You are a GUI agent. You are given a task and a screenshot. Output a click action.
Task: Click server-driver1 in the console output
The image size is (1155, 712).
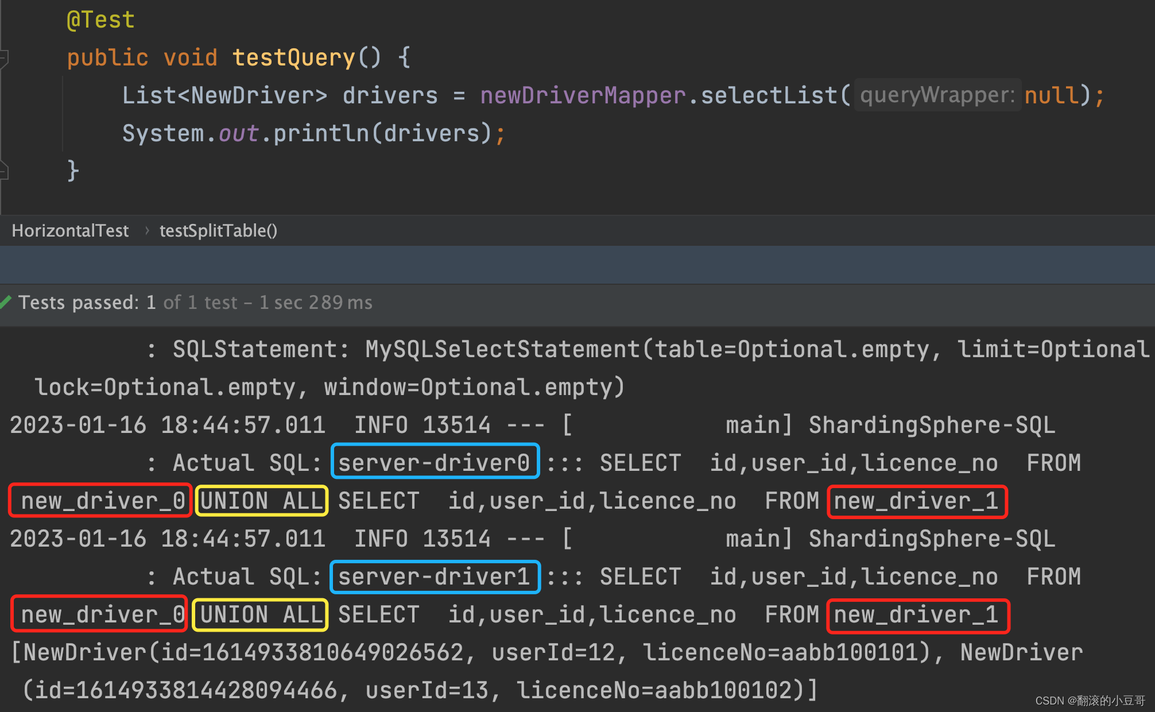[435, 576]
